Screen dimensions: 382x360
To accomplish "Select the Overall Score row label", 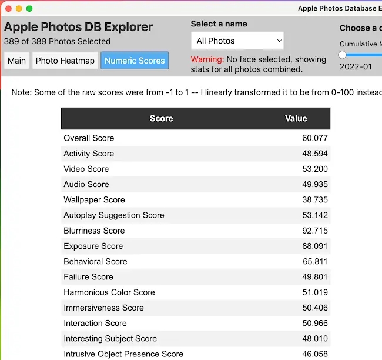I will [89, 138].
